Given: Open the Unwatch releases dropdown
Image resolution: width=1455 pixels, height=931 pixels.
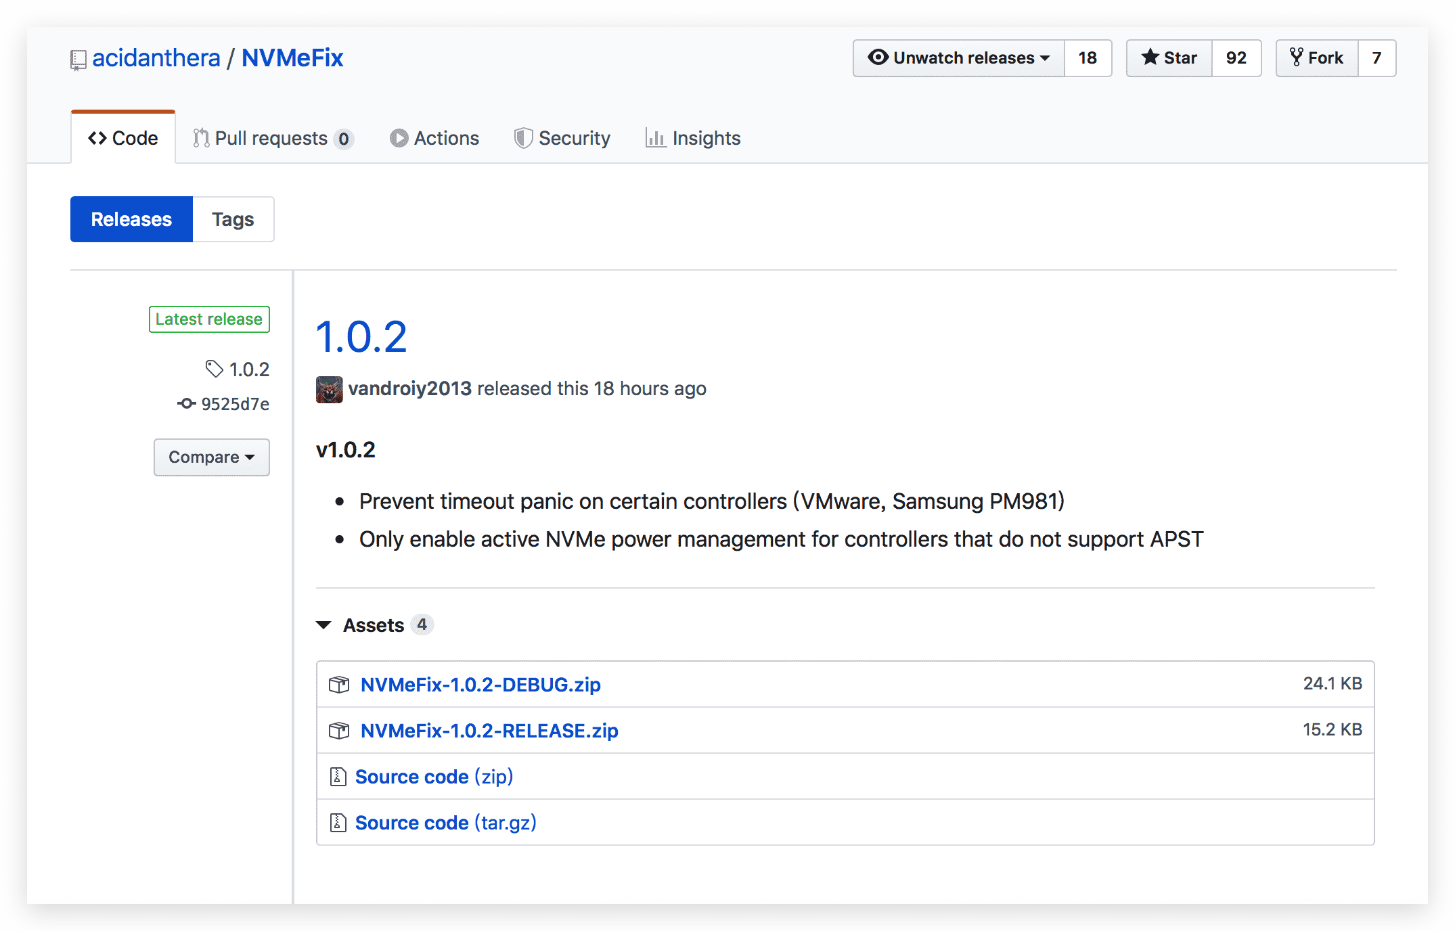Looking at the screenshot, I should click(958, 58).
